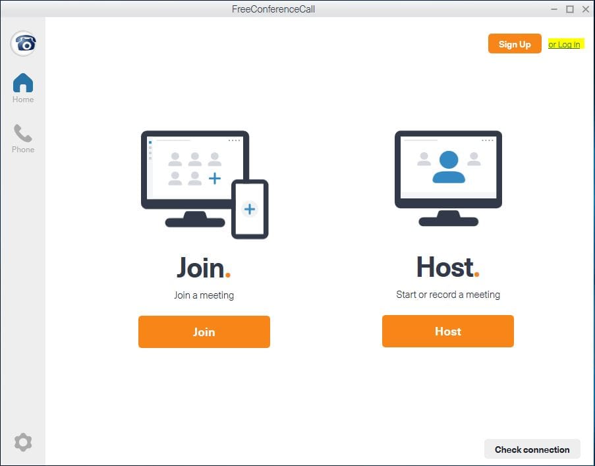Minimize the FreeConferenceCall window
The height and width of the screenshot is (466, 595).
click(x=554, y=9)
